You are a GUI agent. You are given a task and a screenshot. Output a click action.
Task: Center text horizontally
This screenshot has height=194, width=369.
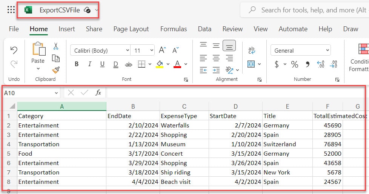(216, 58)
